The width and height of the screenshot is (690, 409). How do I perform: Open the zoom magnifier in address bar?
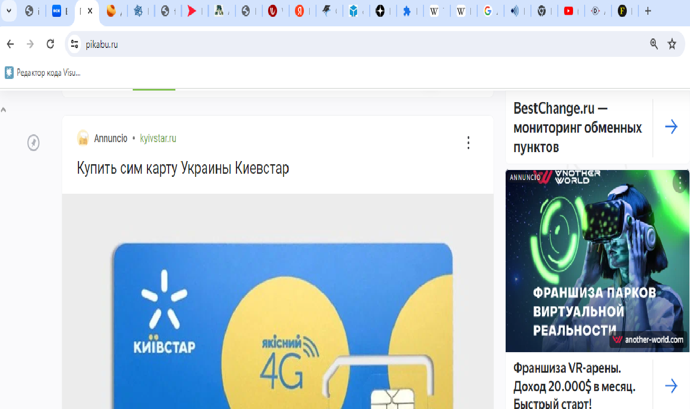[654, 44]
